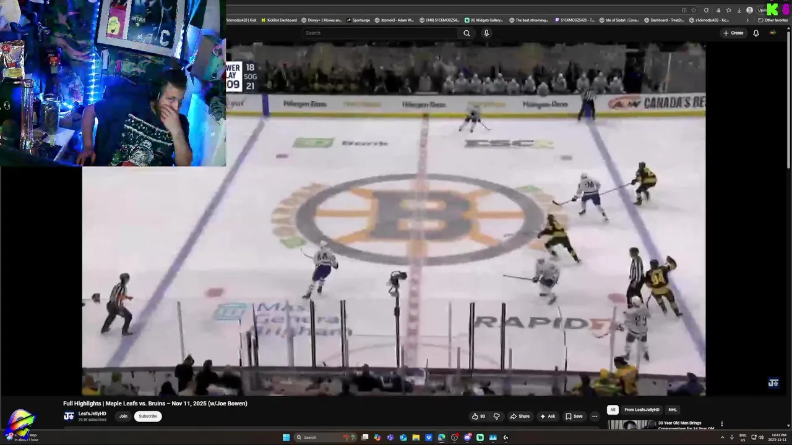Open more actions ellipsis under video
This screenshot has height=445, width=792.
click(595, 416)
